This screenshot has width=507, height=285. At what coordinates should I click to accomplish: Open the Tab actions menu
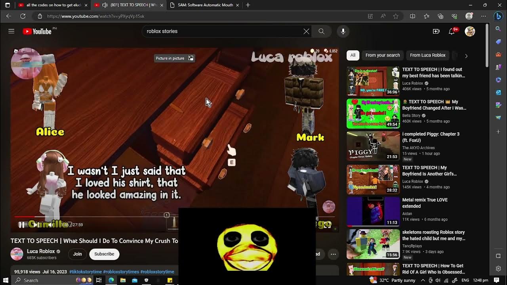pos(8,5)
